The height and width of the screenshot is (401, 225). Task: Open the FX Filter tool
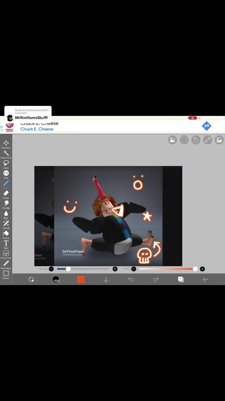(x=6, y=174)
